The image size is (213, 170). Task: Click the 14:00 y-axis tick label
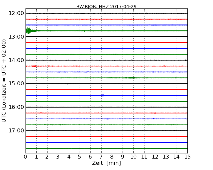(16, 60)
